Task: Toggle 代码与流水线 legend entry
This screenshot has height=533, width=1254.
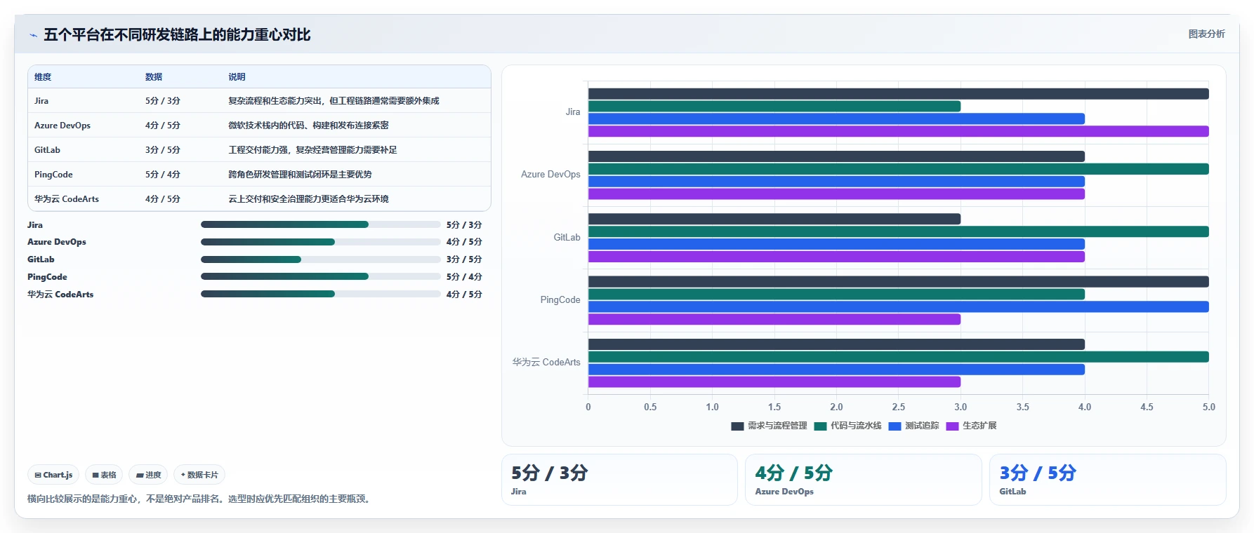Action: pyautogui.click(x=847, y=426)
